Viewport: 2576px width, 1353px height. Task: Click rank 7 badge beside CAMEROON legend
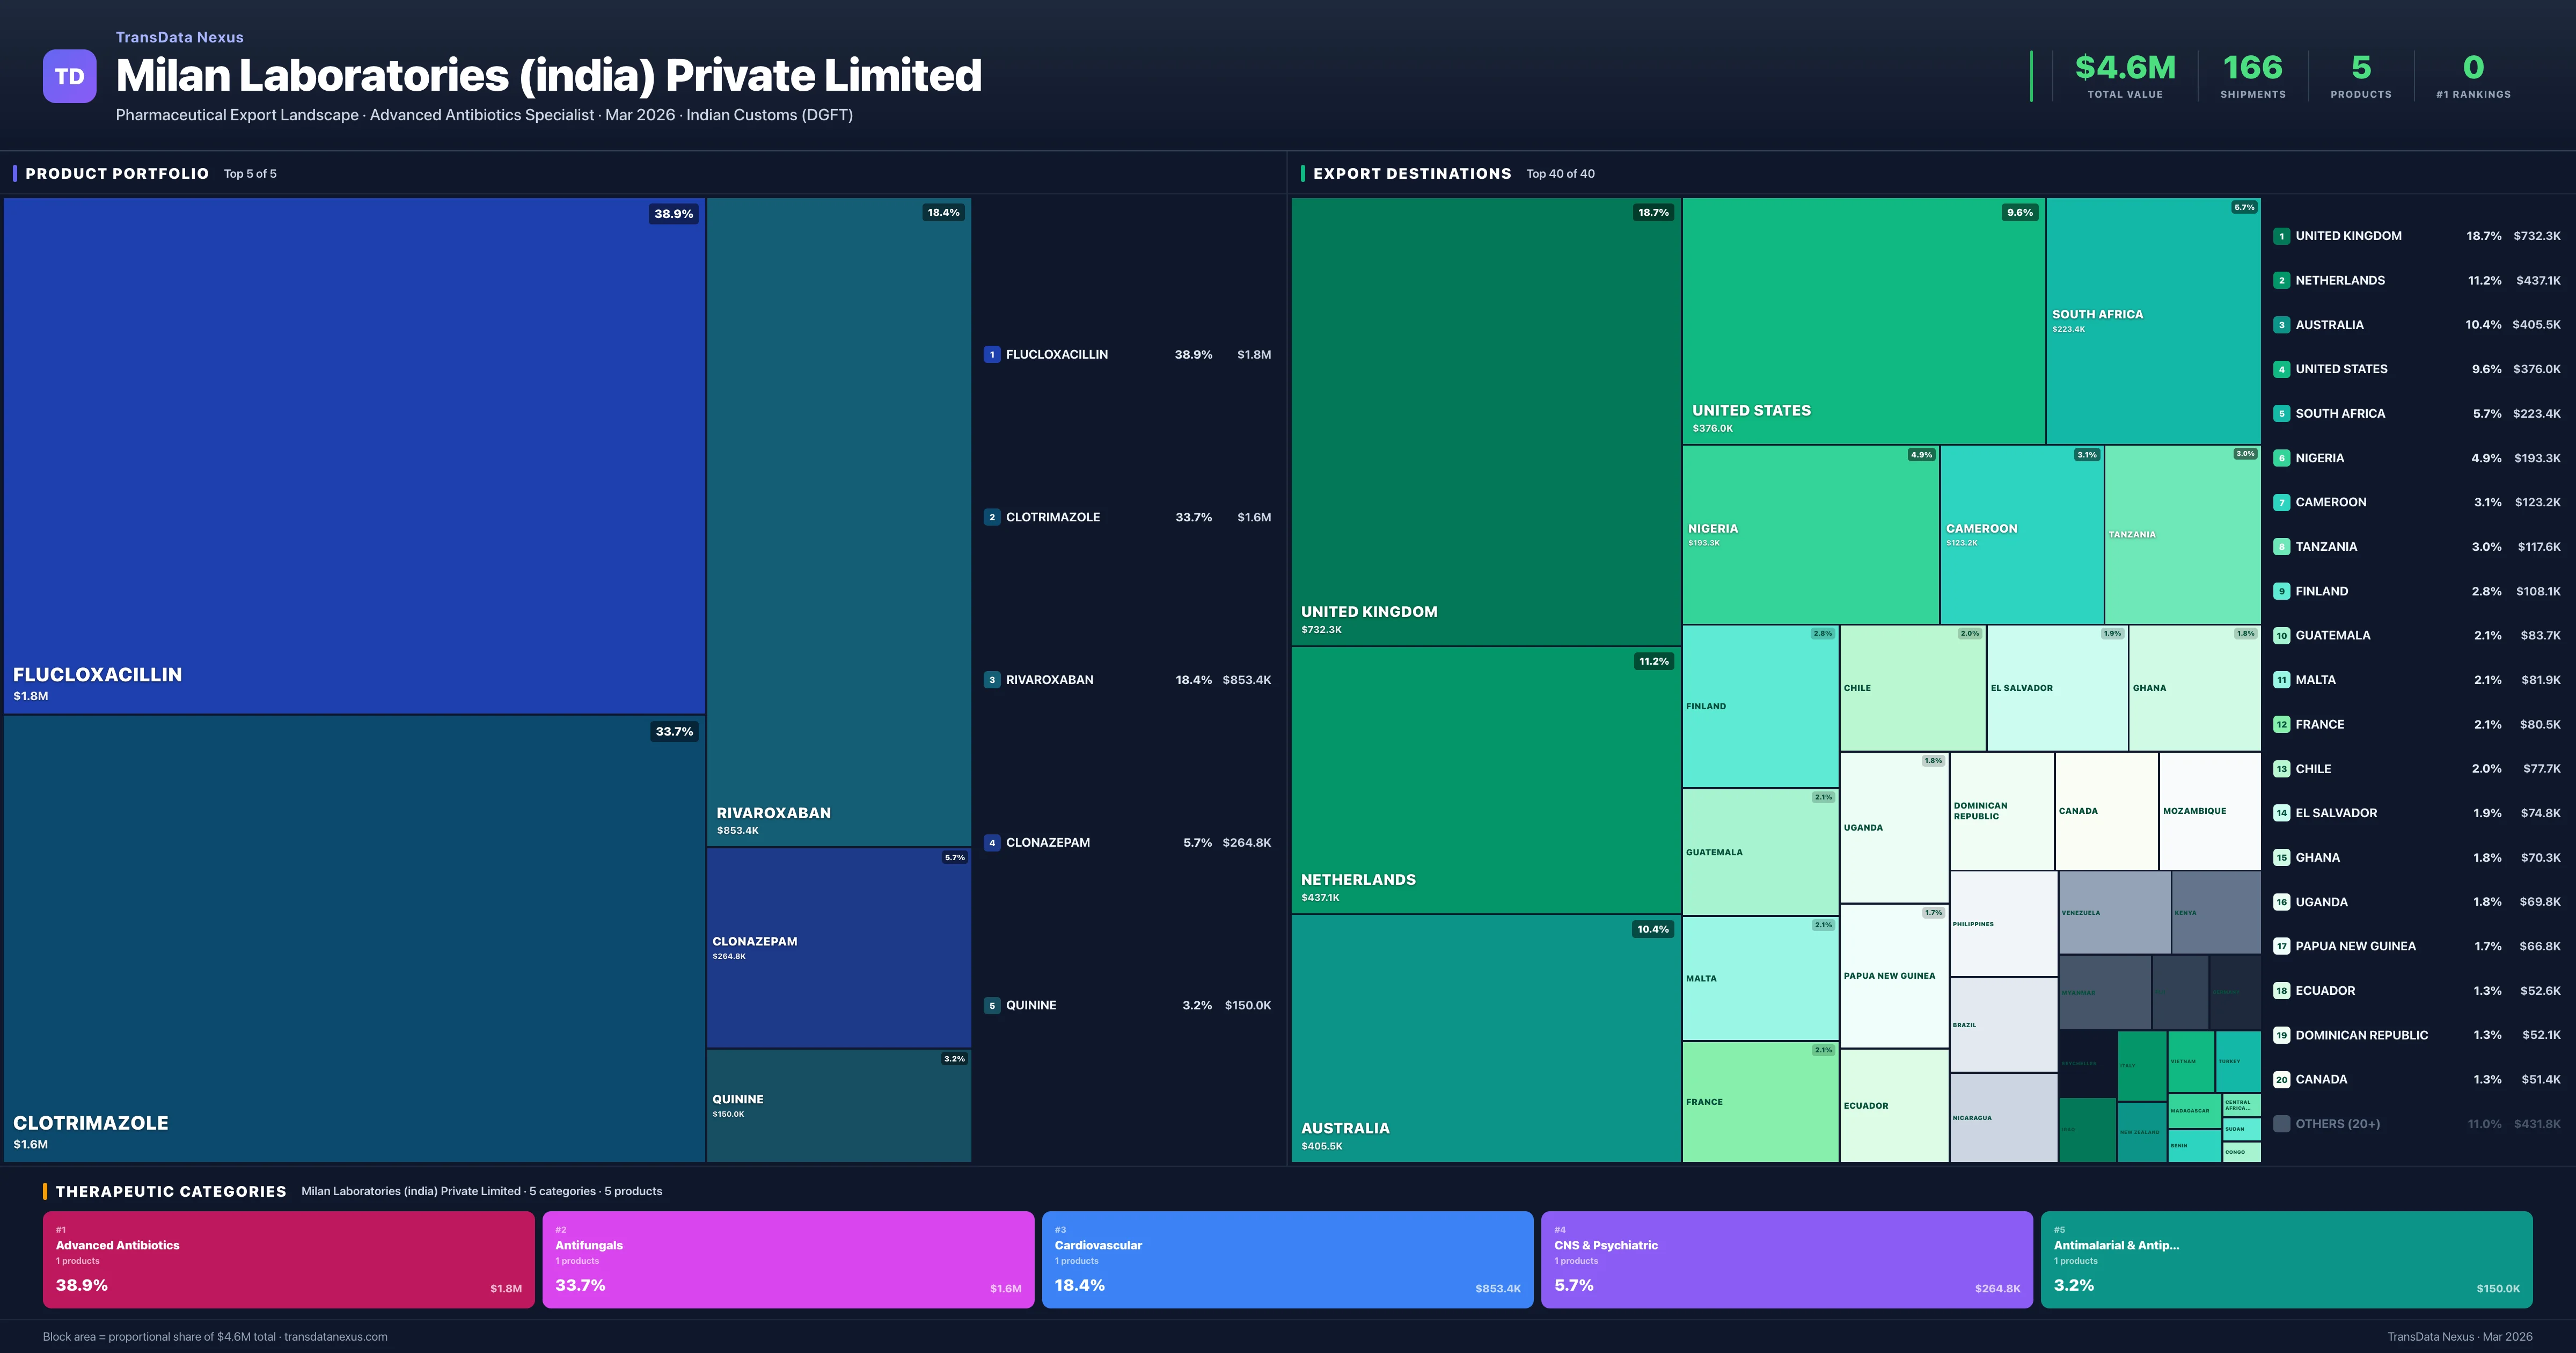pyautogui.click(x=2281, y=503)
